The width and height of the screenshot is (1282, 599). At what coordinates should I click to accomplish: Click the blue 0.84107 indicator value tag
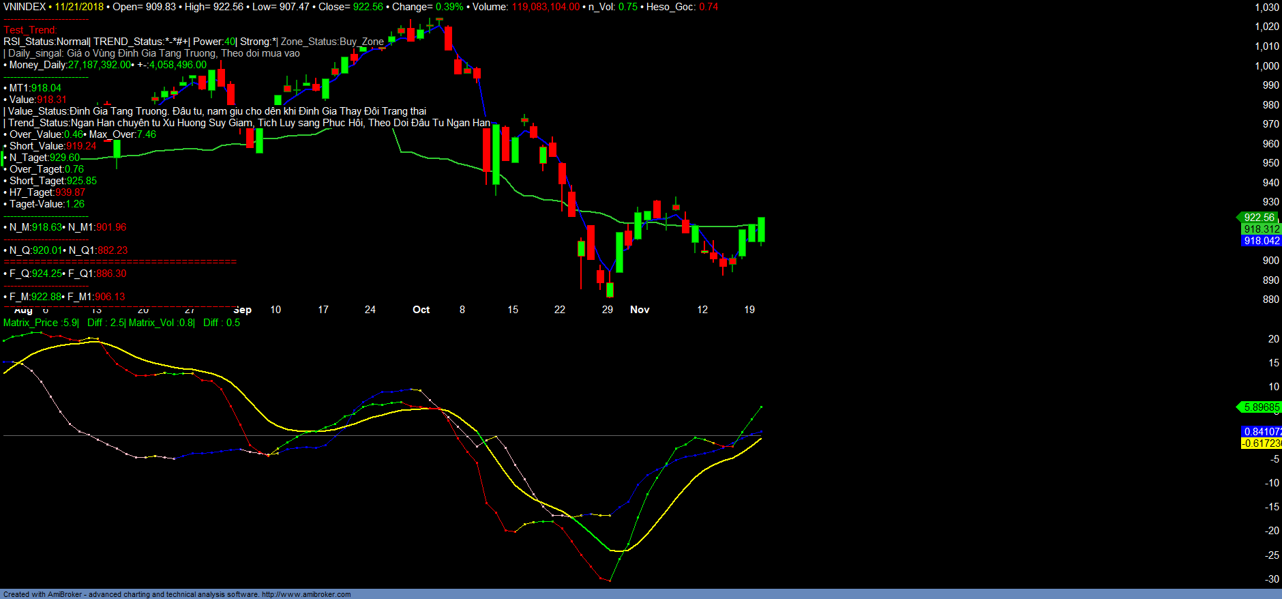tap(1261, 432)
